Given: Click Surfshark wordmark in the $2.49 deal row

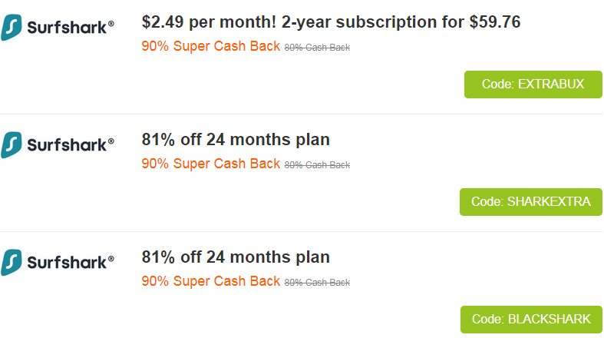Looking at the screenshot, I should coord(67,28).
